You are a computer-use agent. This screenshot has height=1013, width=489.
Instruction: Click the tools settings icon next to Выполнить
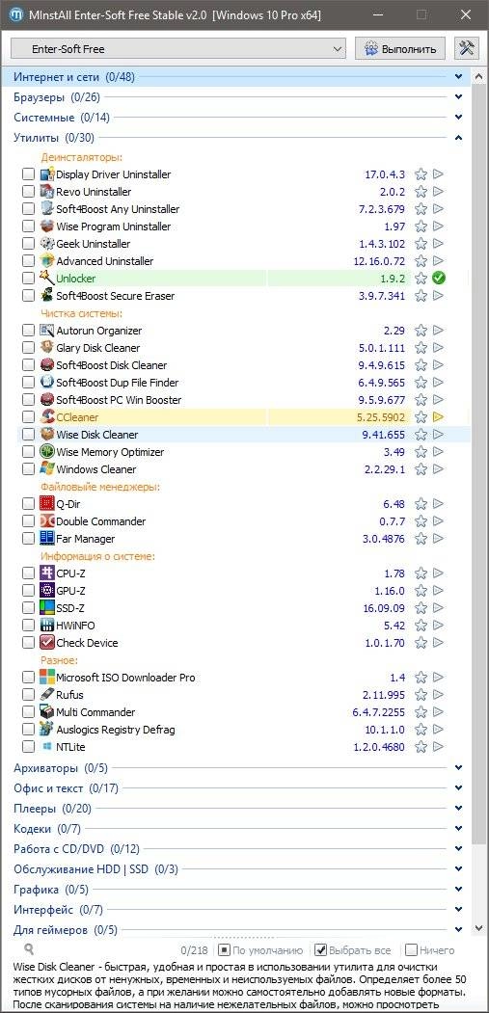pyautogui.click(x=467, y=48)
